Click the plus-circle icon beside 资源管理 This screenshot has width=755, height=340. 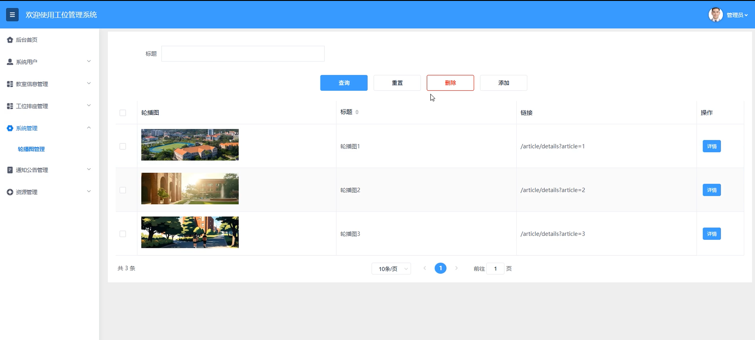(10, 192)
